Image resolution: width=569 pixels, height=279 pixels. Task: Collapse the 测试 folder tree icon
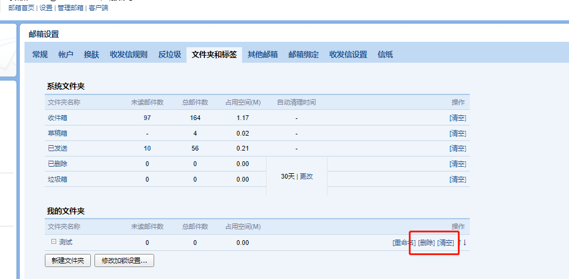pyautogui.click(x=53, y=242)
